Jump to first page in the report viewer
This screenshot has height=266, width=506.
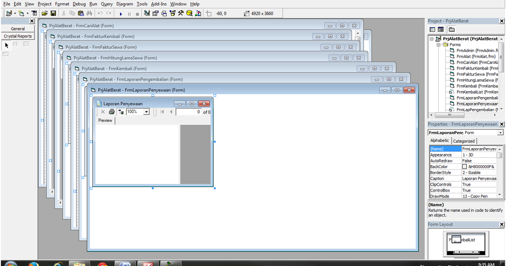click(162, 112)
